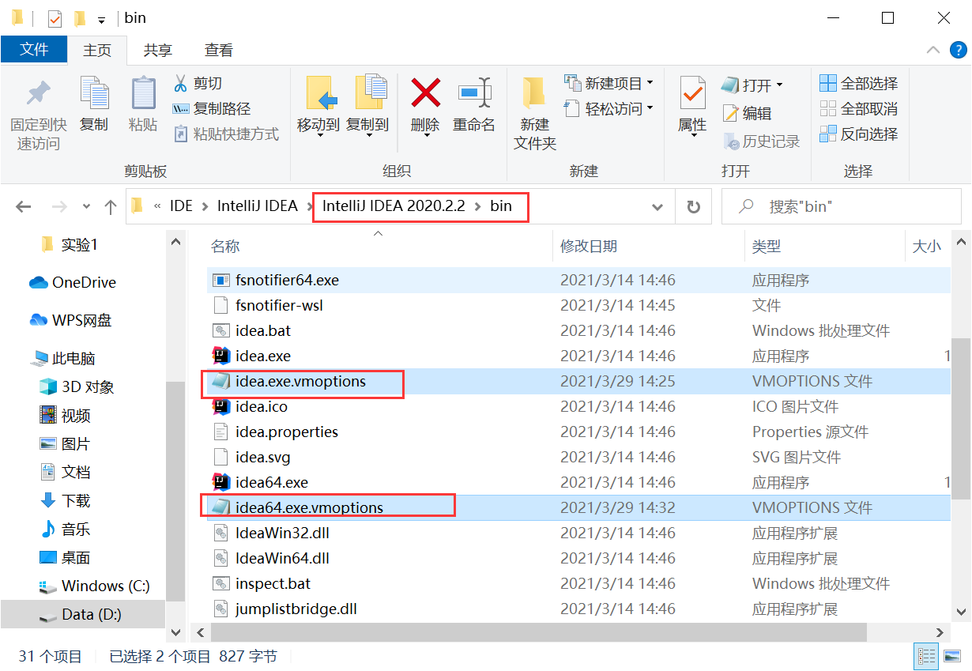
Task: Click the IDE breadcrumb in address bar
Action: pyautogui.click(x=181, y=206)
